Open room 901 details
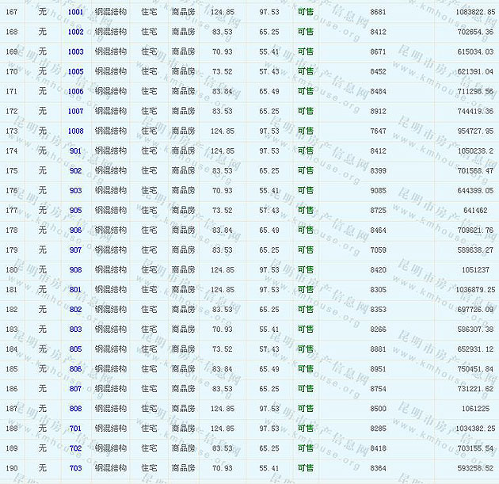The image size is (499, 484). point(75,151)
